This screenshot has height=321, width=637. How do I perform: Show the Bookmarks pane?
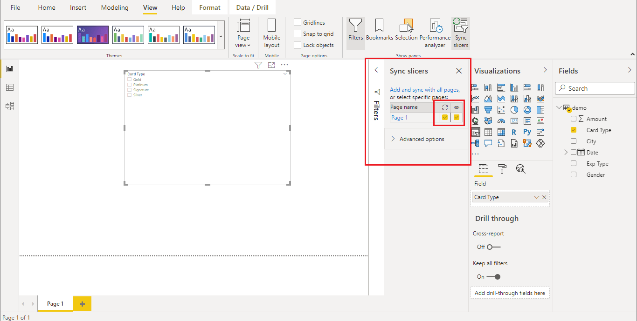pyautogui.click(x=379, y=32)
